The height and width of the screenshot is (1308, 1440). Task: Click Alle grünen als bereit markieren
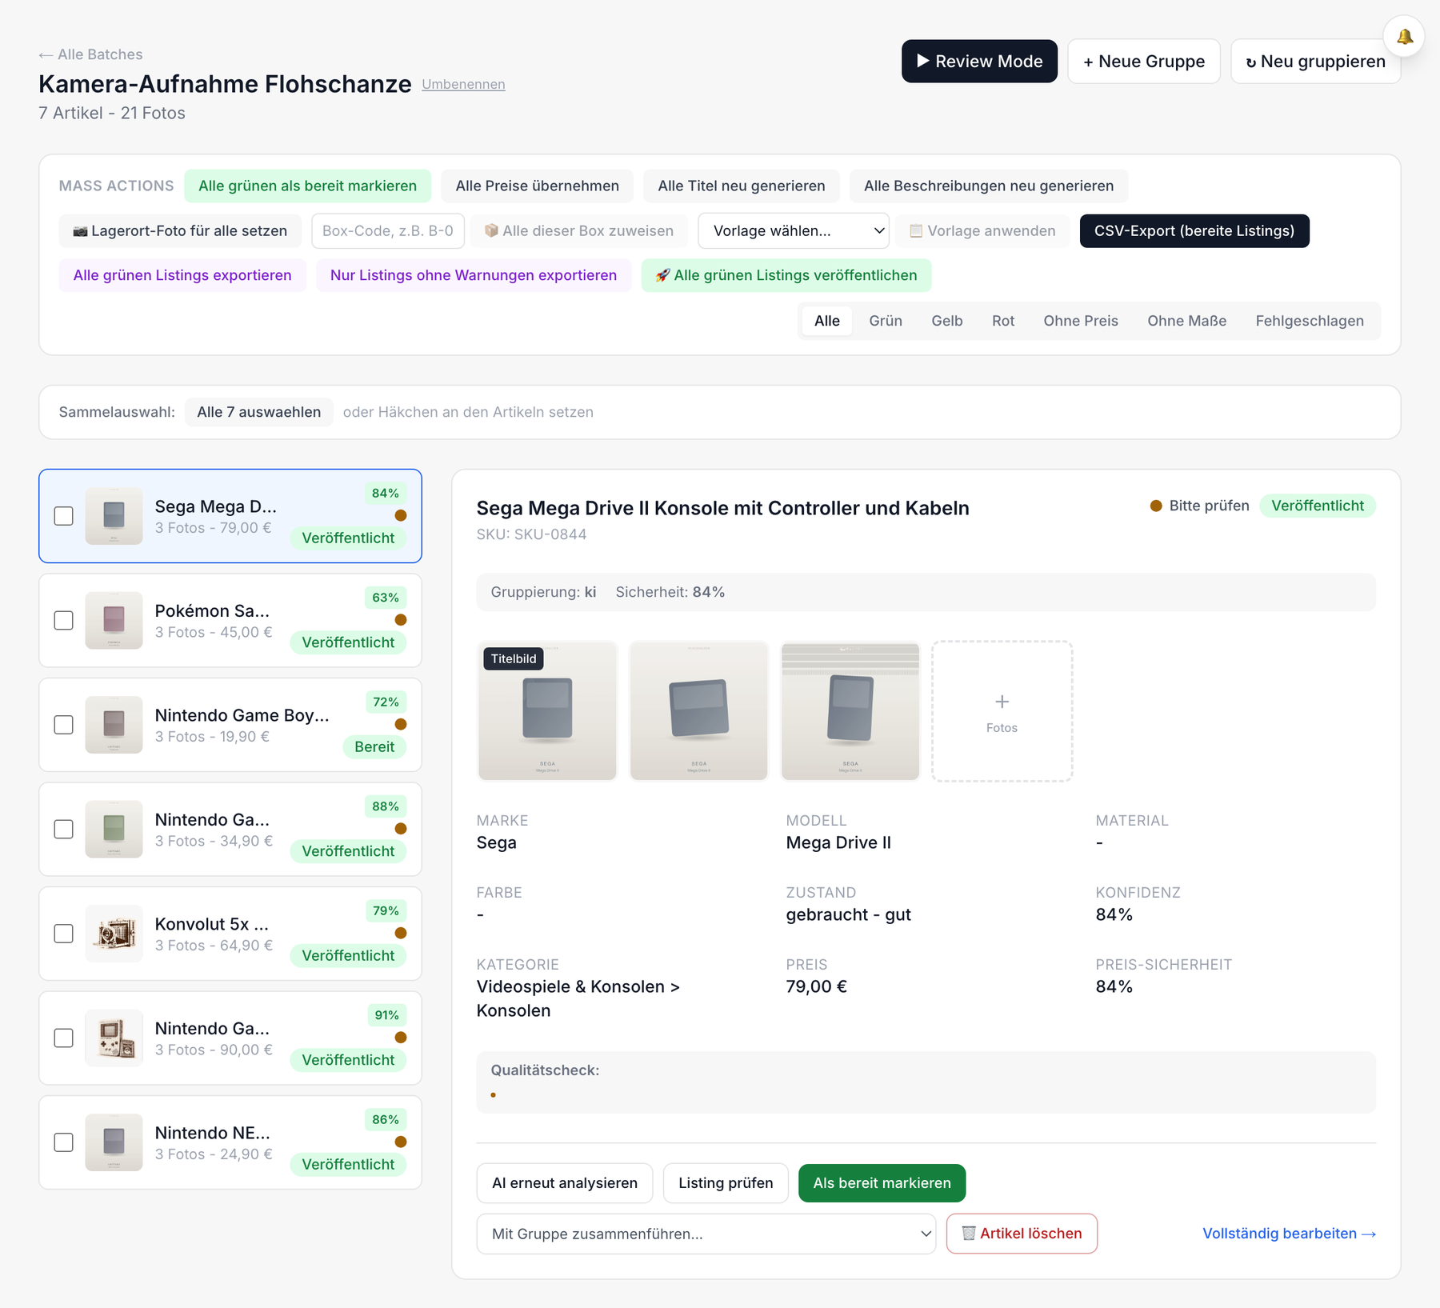point(307,186)
